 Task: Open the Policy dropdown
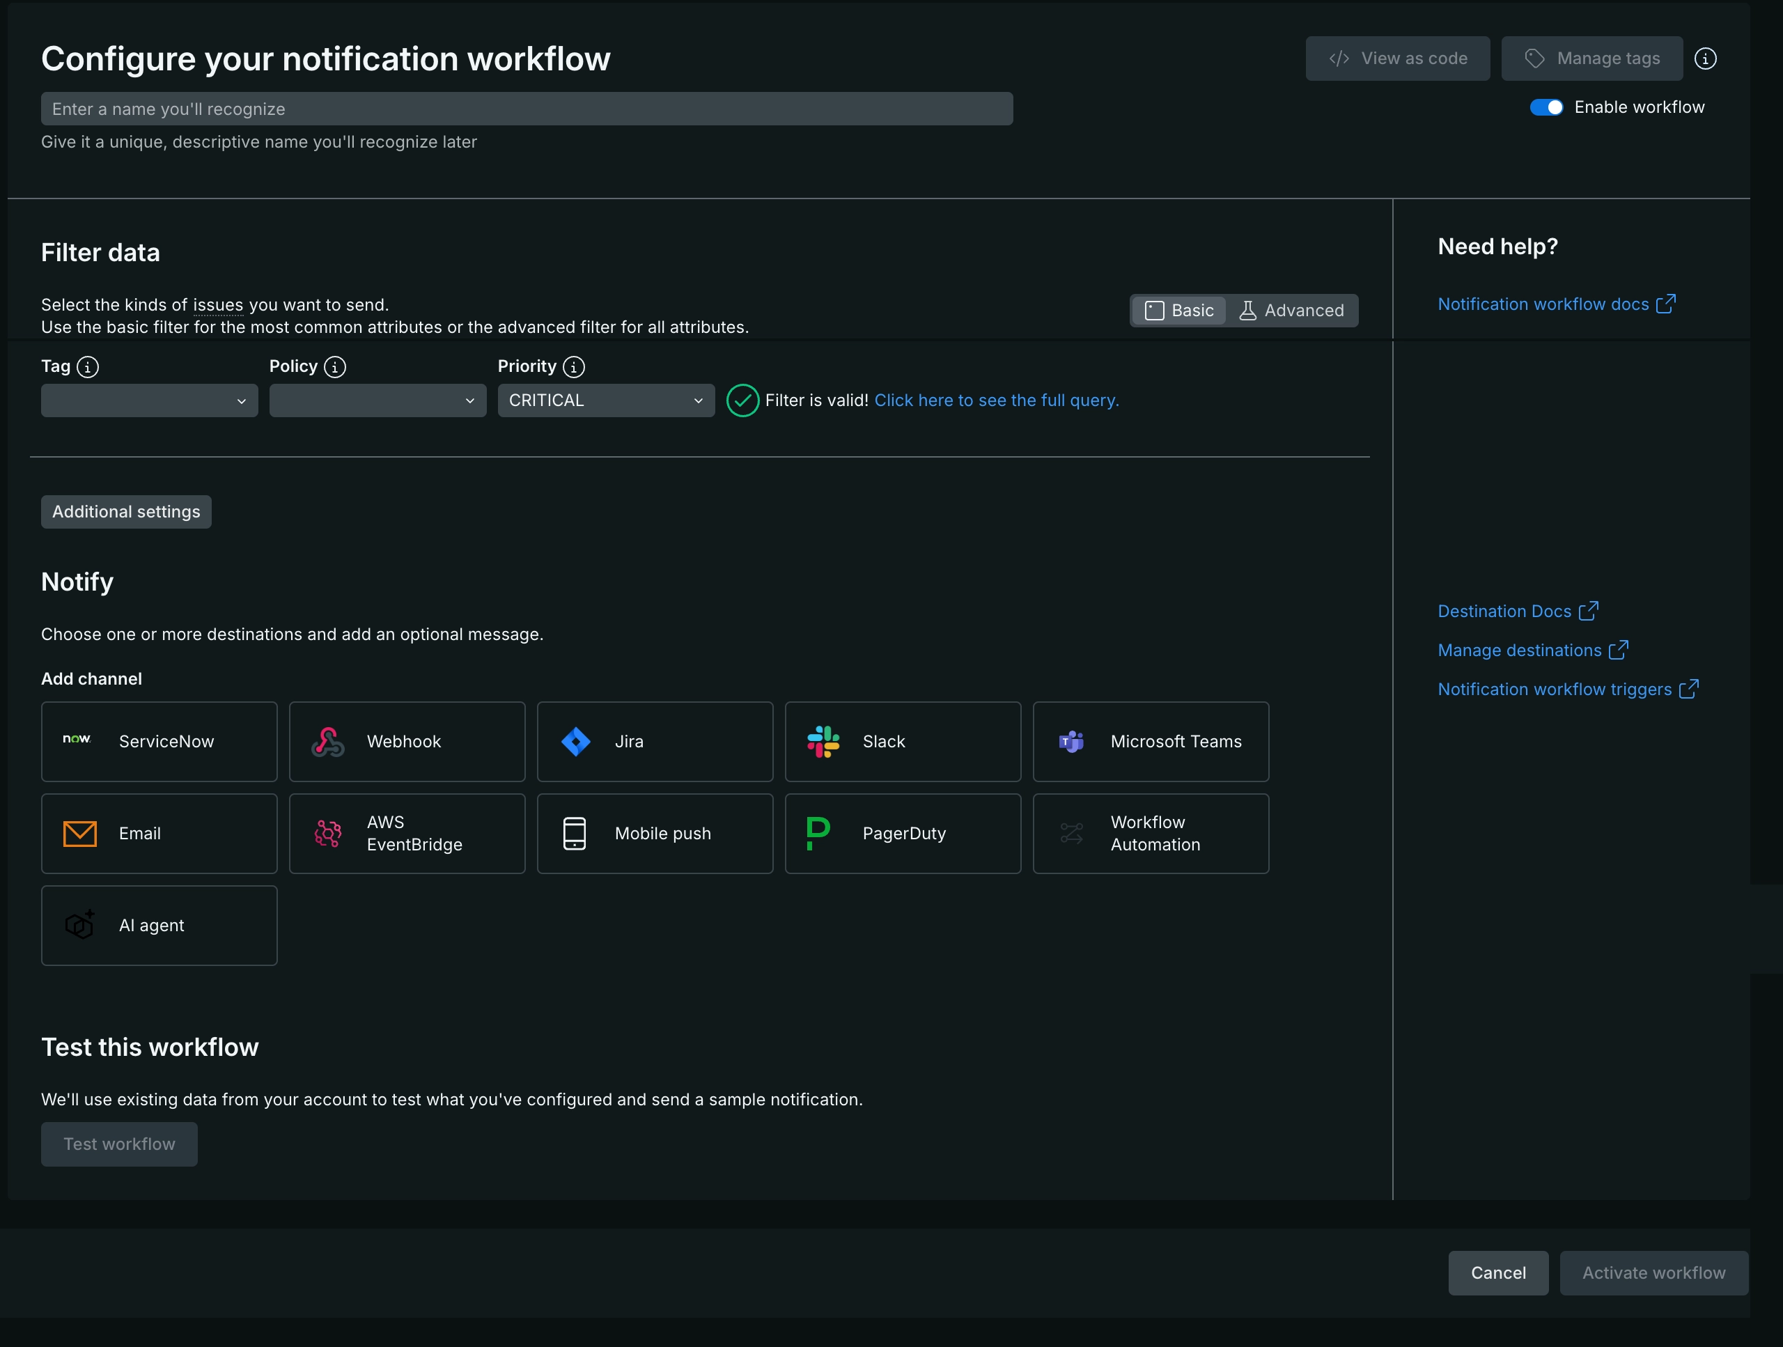coord(378,400)
